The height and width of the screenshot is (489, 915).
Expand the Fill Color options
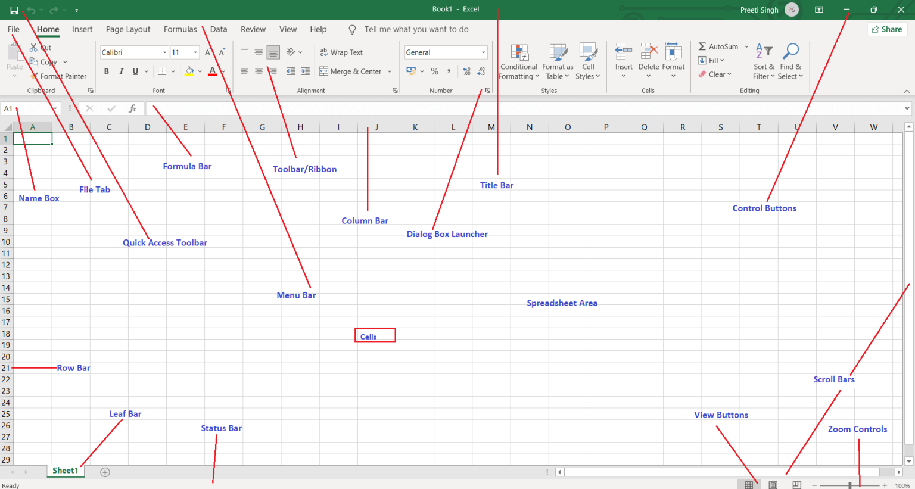click(x=200, y=71)
